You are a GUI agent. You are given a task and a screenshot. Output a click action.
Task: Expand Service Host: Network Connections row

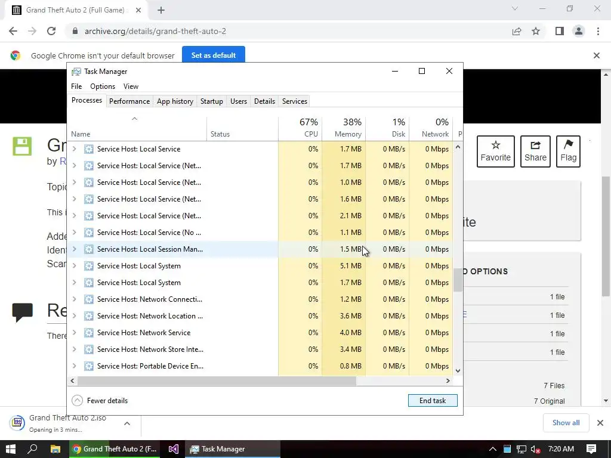[74, 299]
